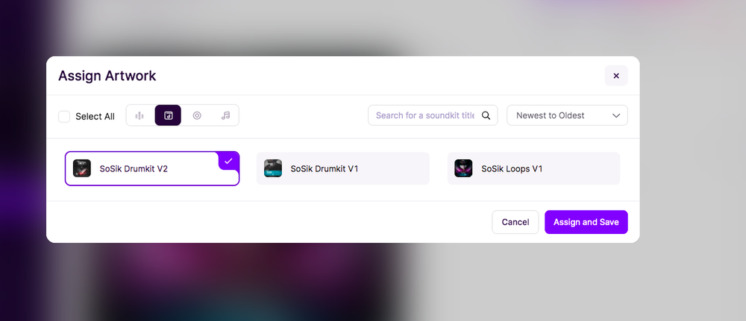Click the Cancel button
The height and width of the screenshot is (321, 746).
point(515,222)
